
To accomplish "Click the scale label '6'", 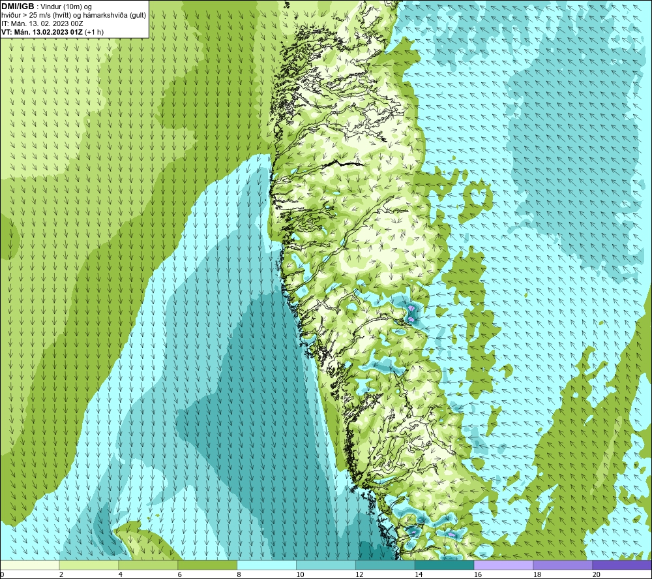I will (180, 574).
